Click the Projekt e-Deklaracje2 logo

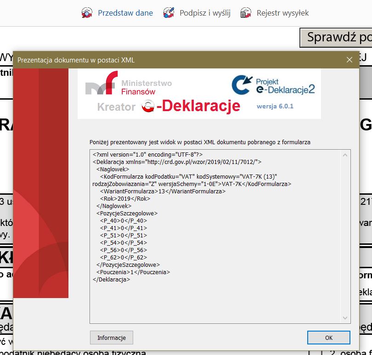tap(273, 85)
